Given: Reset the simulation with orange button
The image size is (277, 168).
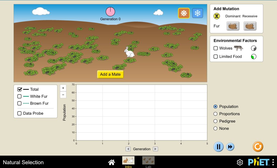Looking at the screenshot, I should pyautogui.click(x=258, y=147).
